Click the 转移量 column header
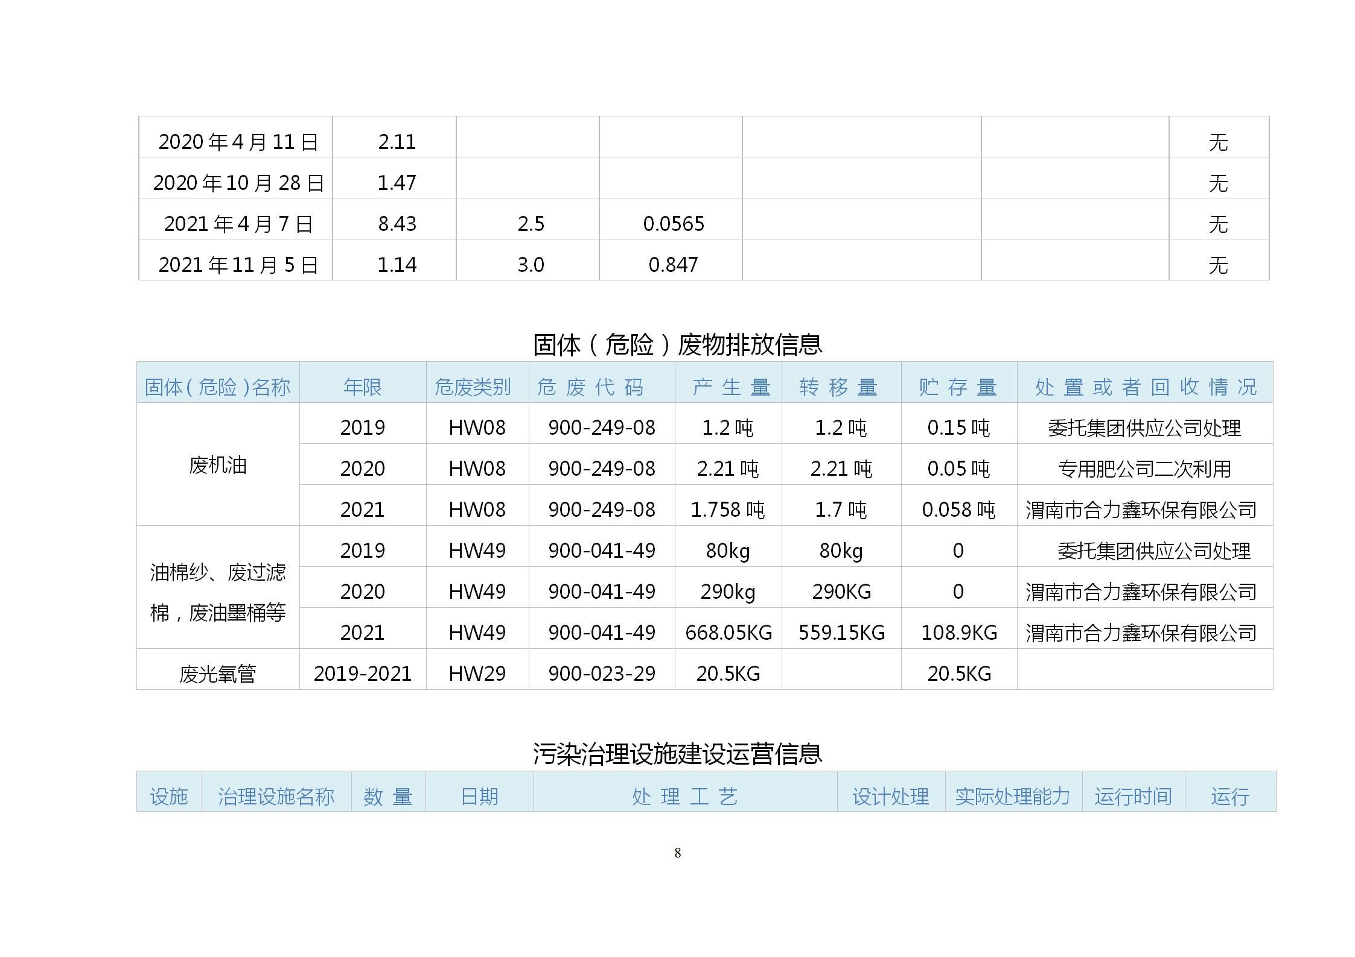Image resolution: width=1355 pixels, height=957 pixels. click(x=838, y=387)
